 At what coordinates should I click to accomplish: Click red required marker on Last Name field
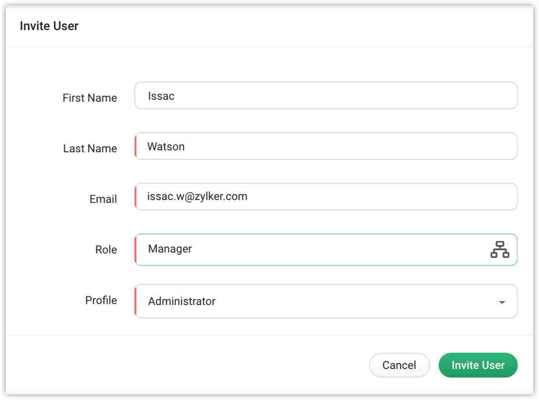pos(136,147)
